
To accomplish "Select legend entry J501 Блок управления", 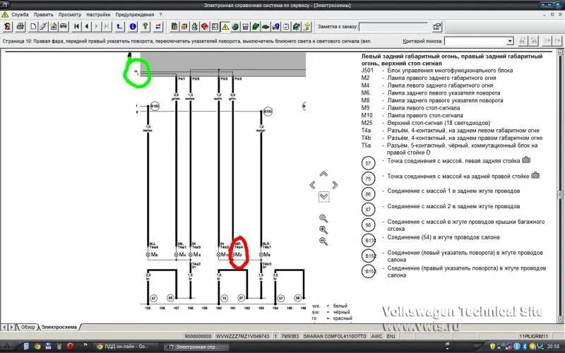I will pyautogui.click(x=436, y=71).
